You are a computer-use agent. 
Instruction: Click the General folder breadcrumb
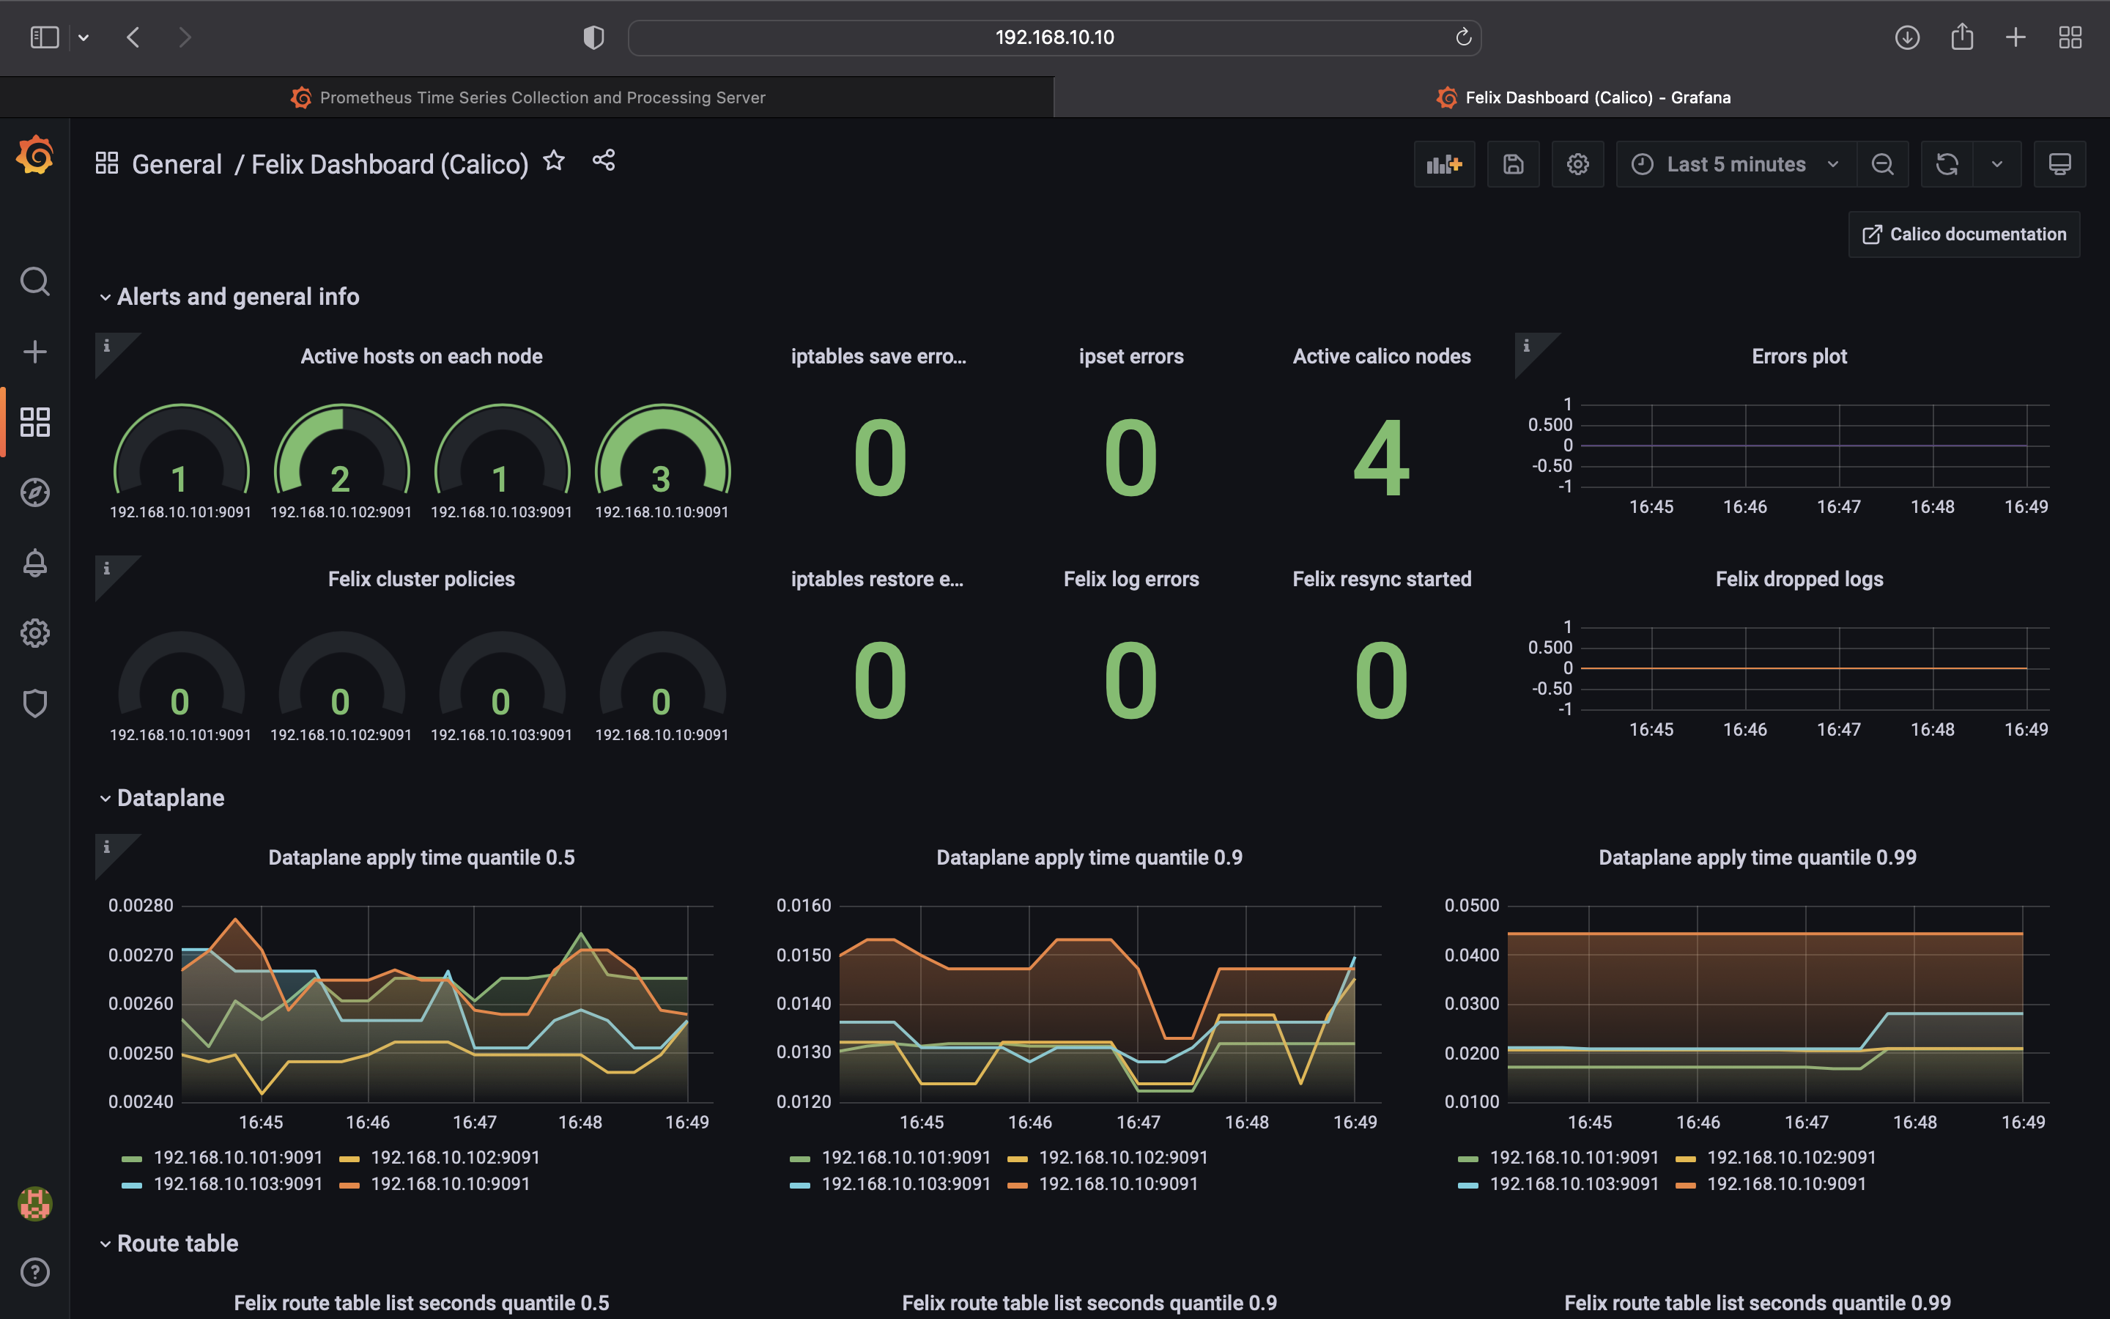(176, 165)
